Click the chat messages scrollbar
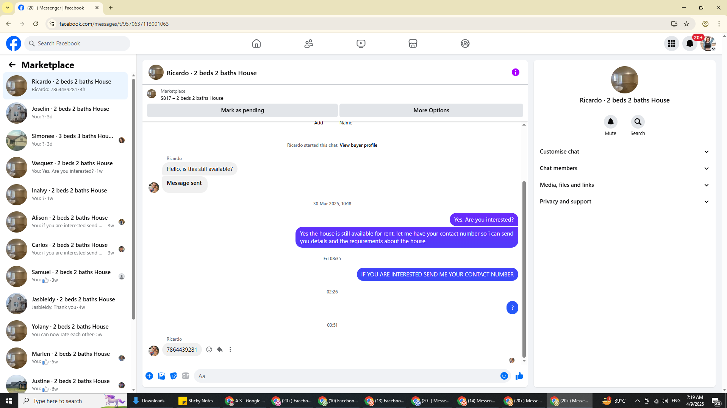 tap(524, 269)
